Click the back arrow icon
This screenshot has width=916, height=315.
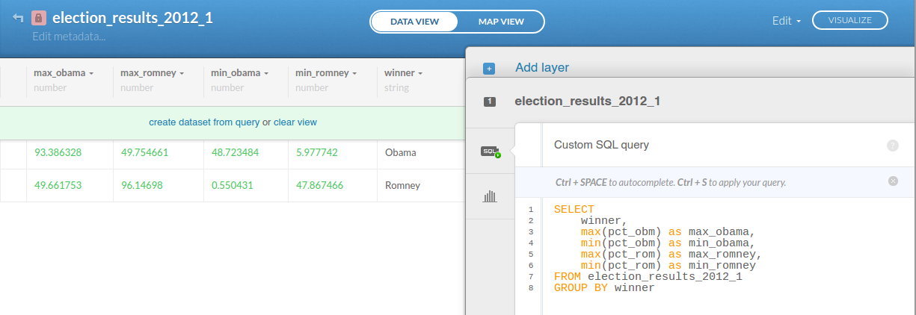18,19
